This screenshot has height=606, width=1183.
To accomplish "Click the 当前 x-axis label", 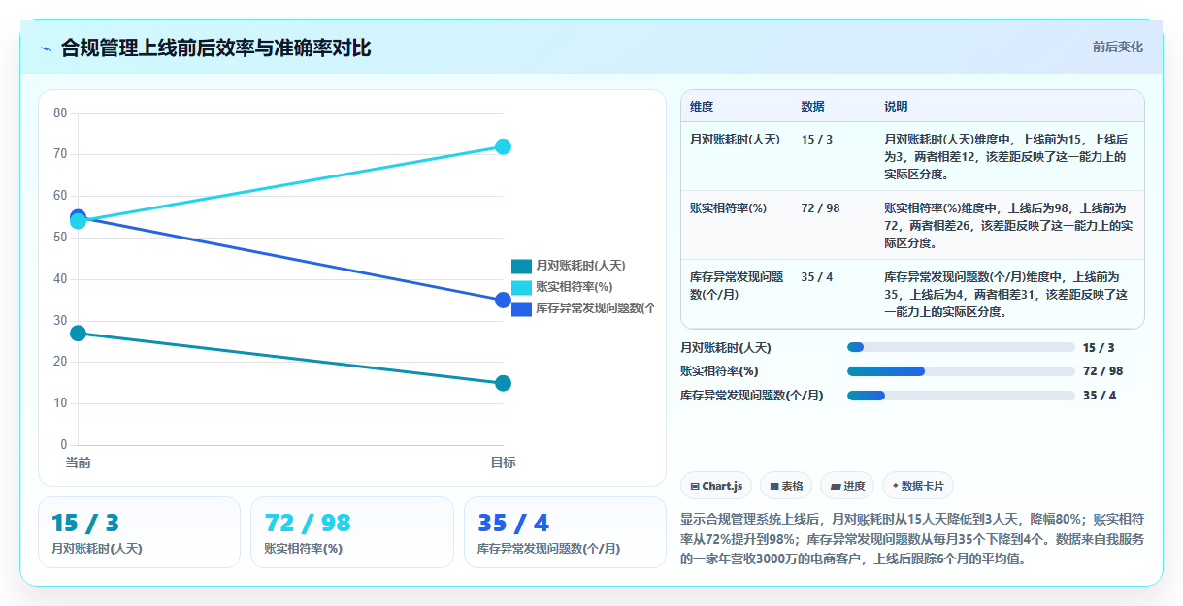I will click(x=79, y=462).
